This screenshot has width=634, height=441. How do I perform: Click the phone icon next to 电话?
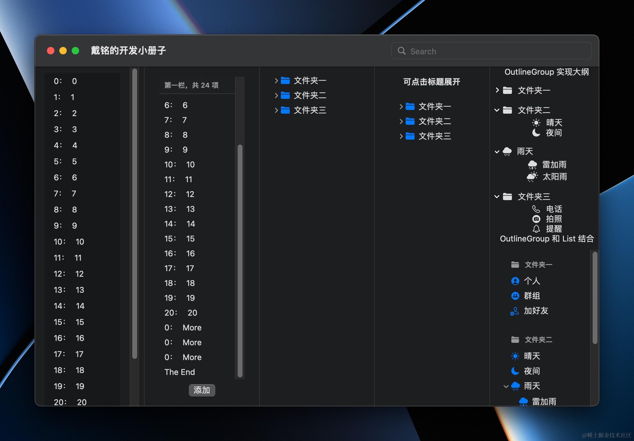536,209
